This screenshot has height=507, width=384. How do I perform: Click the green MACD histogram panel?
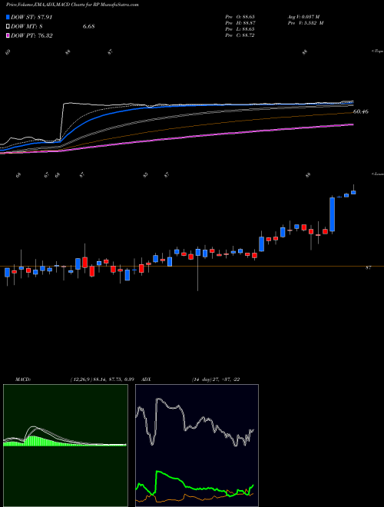(65, 446)
